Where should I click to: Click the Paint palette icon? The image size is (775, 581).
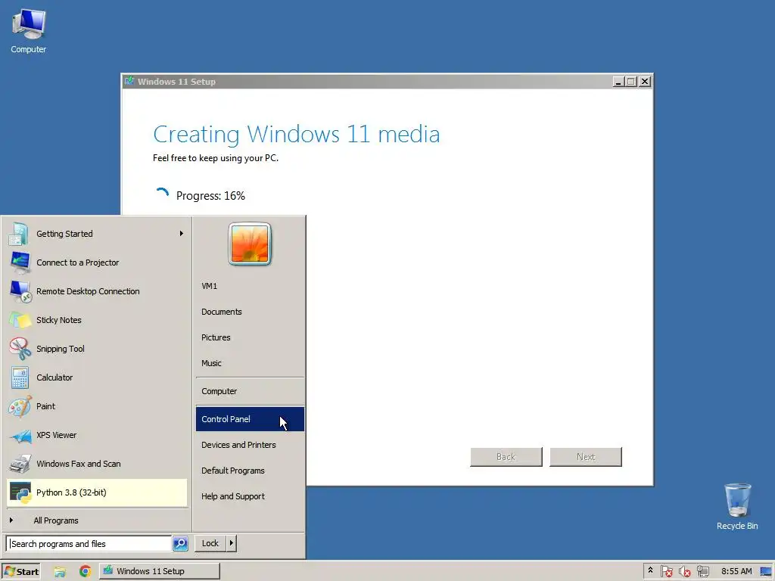20,406
